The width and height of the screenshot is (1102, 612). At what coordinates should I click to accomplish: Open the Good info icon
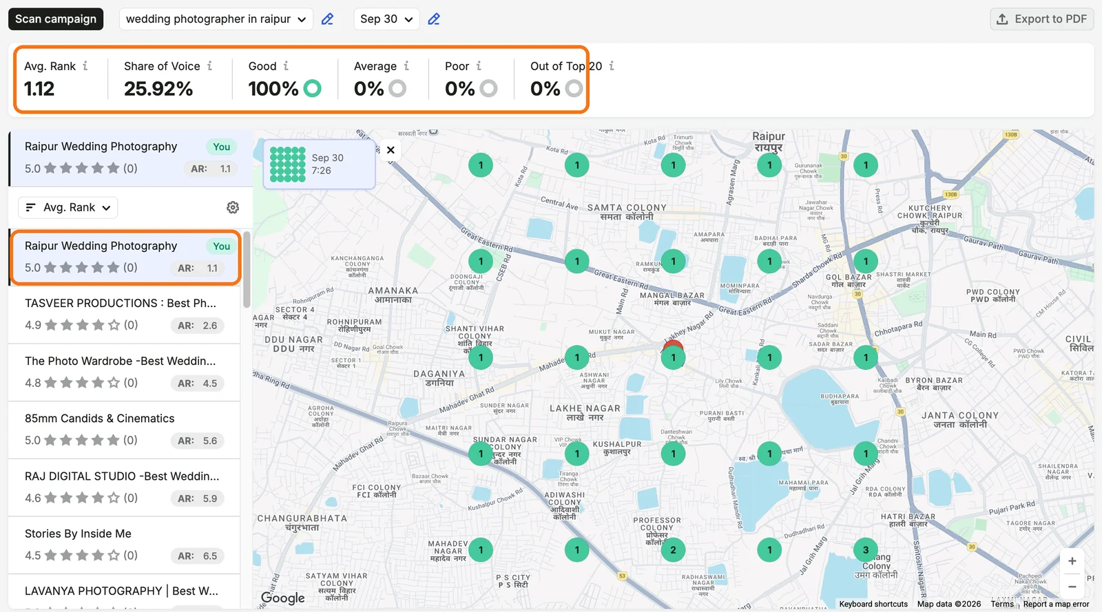pyautogui.click(x=286, y=66)
